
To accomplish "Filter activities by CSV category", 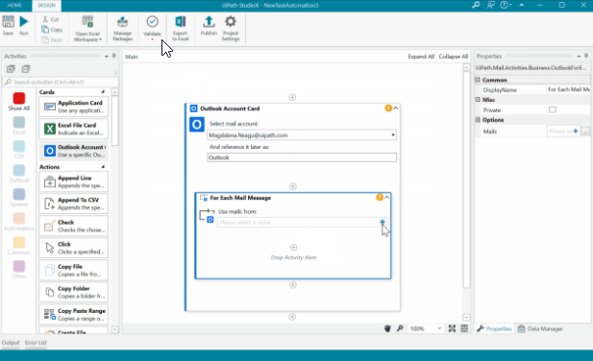I will [x=19, y=150].
